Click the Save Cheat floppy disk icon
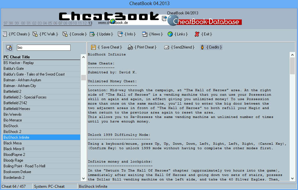This screenshot has width=298, height=190. click(x=93, y=47)
